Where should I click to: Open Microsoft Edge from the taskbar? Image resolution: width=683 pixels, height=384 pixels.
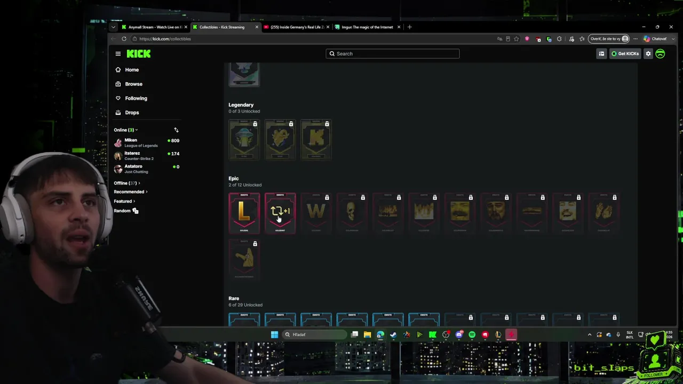(x=380, y=335)
